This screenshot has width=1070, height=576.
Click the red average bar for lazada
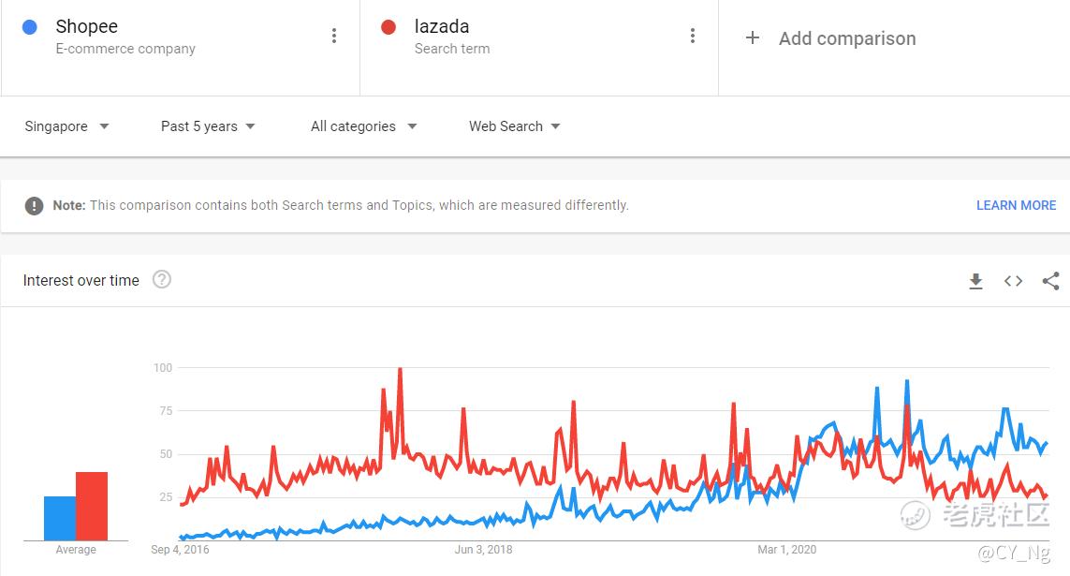pyautogui.click(x=92, y=506)
